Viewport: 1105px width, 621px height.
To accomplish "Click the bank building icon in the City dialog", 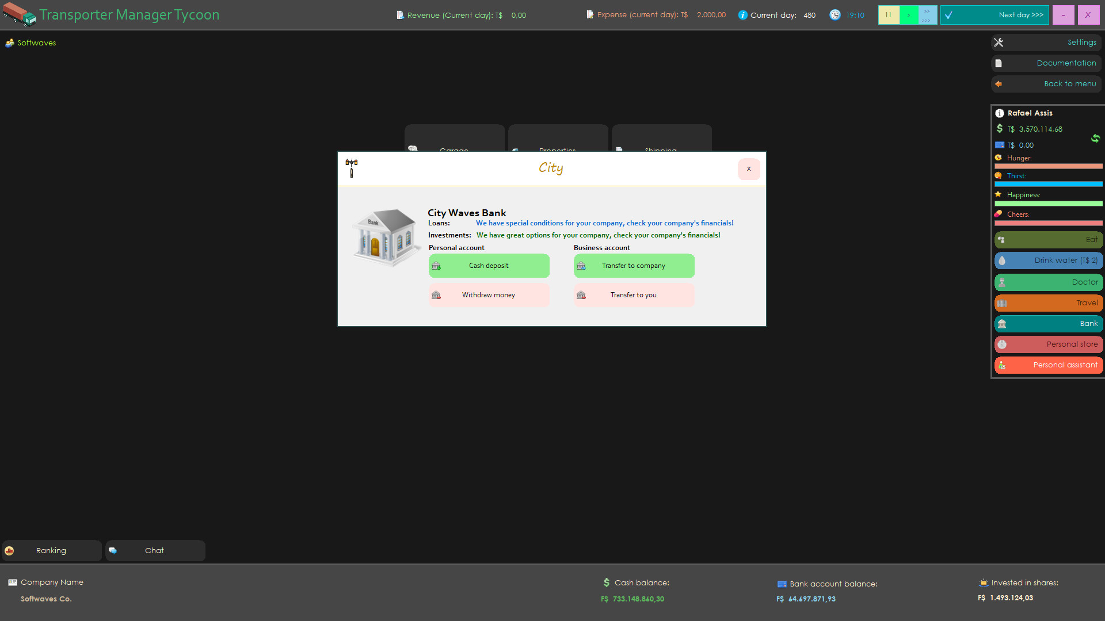I will pyautogui.click(x=384, y=236).
